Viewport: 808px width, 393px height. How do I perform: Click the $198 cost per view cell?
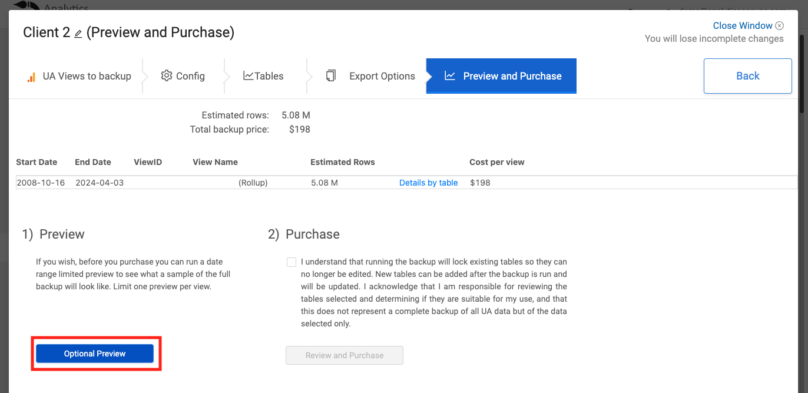(480, 183)
